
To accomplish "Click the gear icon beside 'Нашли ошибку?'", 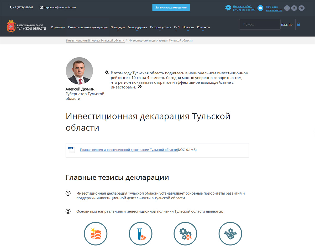I will coord(228,8).
